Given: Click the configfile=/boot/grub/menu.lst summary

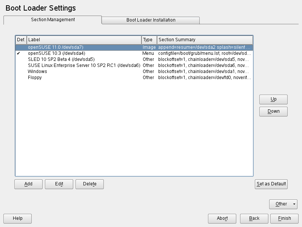Looking at the screenshot, I should point(205,53).
